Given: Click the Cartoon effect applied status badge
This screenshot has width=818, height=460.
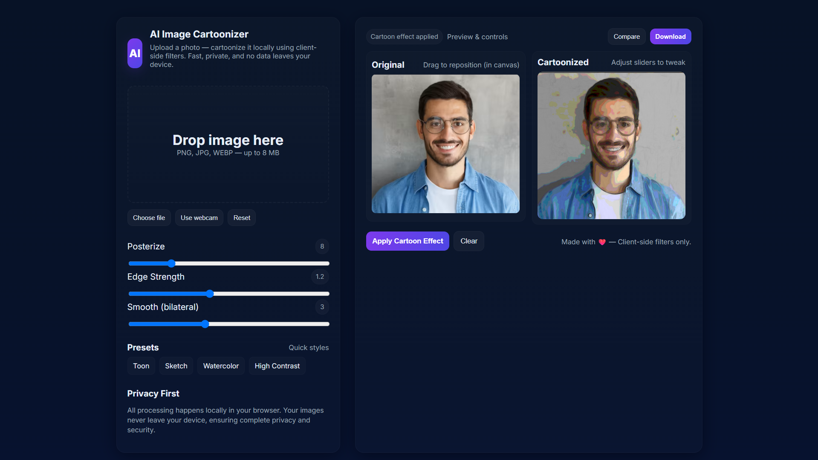Looking at the screenshot, I should (404, 37).
